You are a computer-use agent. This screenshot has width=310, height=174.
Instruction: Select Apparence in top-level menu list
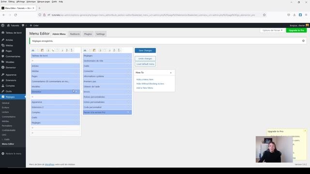pyautogui.click(x=55, y=102)
